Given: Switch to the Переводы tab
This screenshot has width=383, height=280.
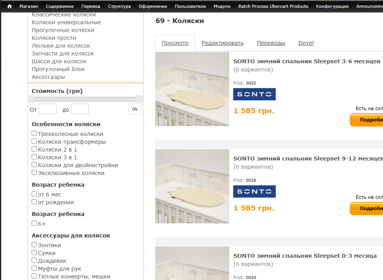Looking at the screenshot, I should point(271,43).
